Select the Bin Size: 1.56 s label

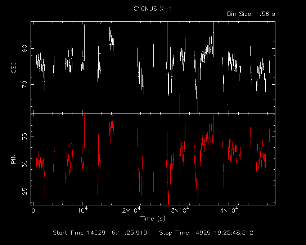251,14
